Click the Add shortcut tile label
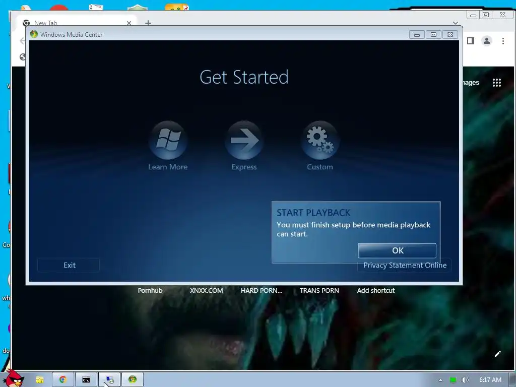The width and height of the screenshot is (516, 387). pyautogui.click(x=376, y=291)
